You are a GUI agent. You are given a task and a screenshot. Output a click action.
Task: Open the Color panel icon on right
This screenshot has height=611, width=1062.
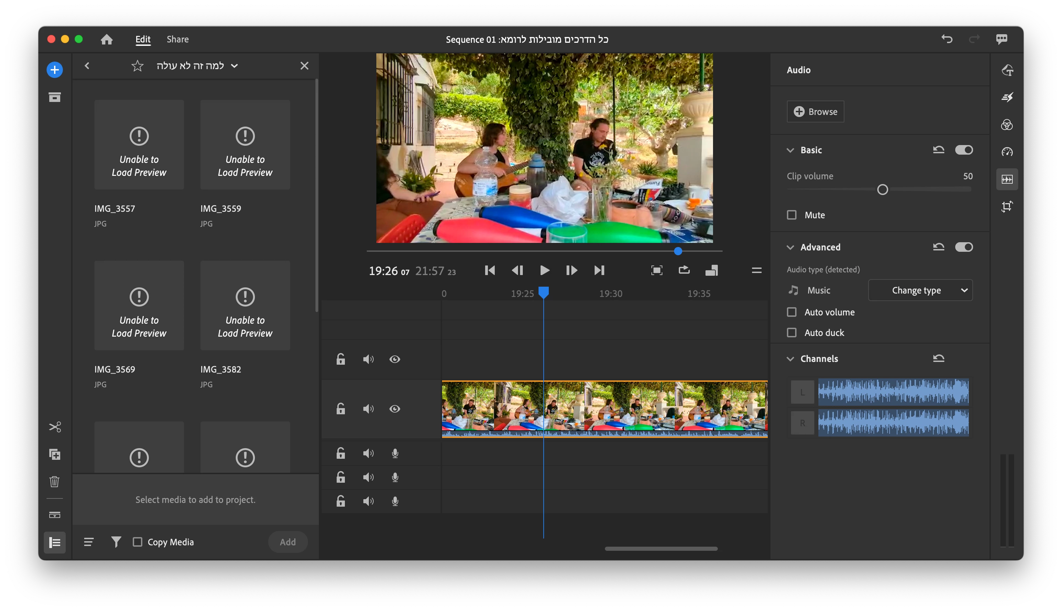[x=1007, y=125]
